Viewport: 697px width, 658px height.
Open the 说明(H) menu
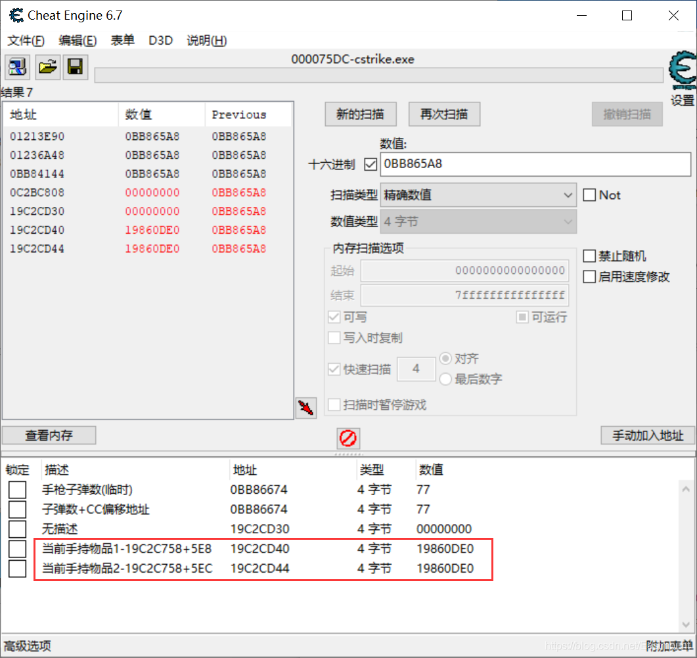click(x=207, y=41)
